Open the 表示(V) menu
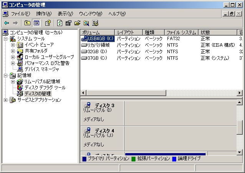The height and width of the screenshot is (173, 245). click(x=65, y=14)
